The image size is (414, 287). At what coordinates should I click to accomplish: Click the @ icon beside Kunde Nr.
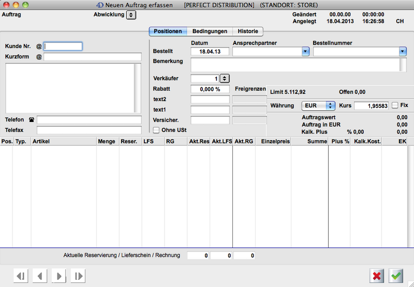click(39, 47)
